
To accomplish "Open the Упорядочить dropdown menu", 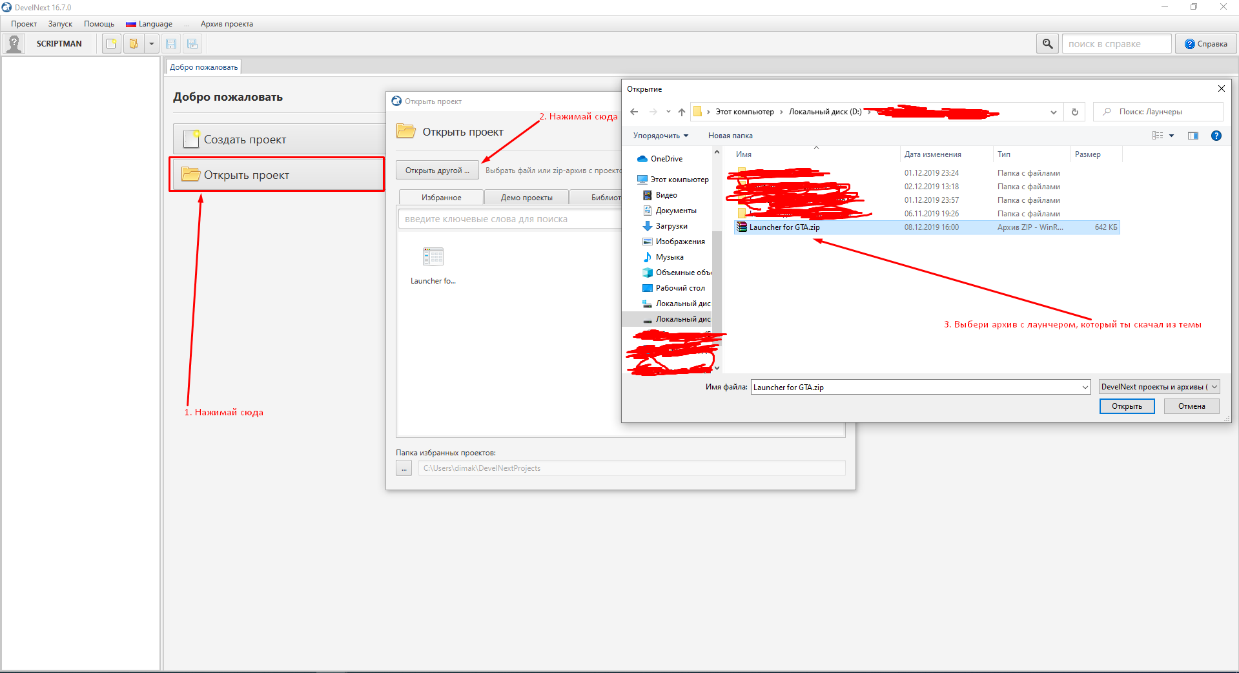I will pyautogui.click(x=660, y=136).
